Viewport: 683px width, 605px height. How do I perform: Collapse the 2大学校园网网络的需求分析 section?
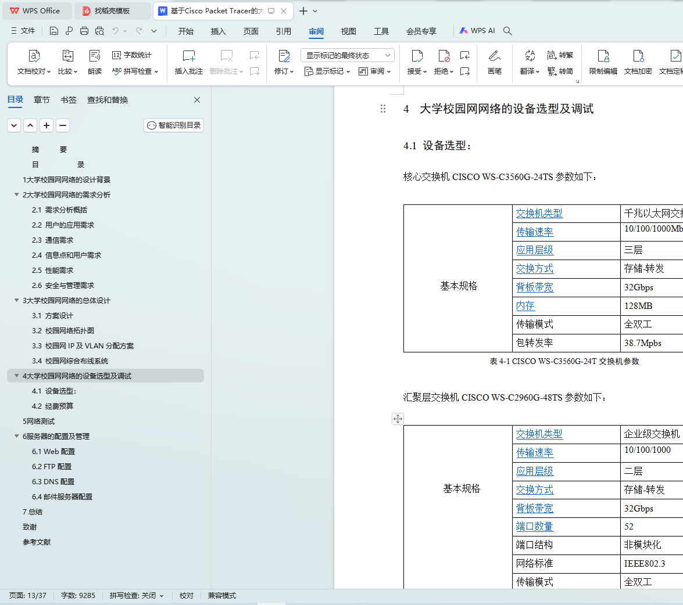tap(16, 195)
